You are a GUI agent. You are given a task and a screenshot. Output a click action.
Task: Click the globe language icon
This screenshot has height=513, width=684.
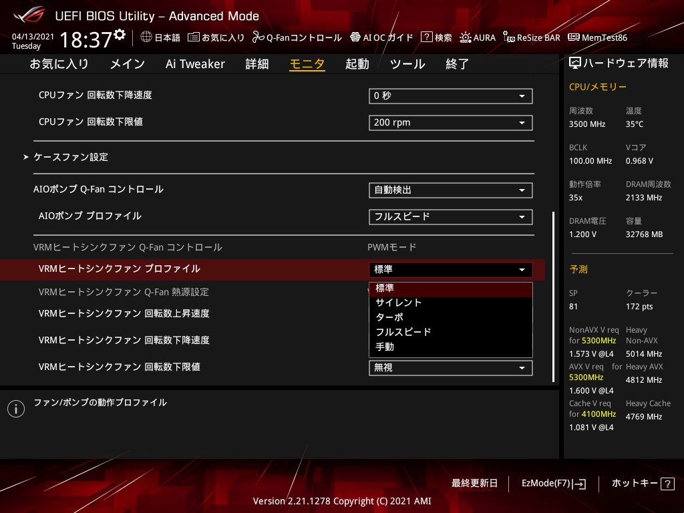click(x=146, y=37)
